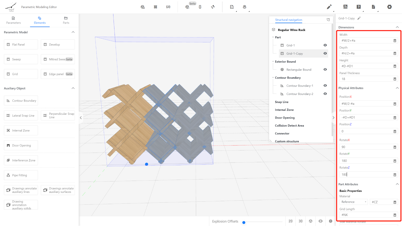Click the info icon in bottom bar
This screenshot has height=226, width=402.
pyautogui.click(x=331, y=221)
